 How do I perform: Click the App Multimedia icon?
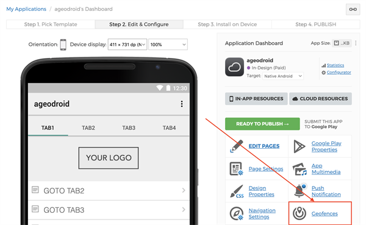[300, 169]
